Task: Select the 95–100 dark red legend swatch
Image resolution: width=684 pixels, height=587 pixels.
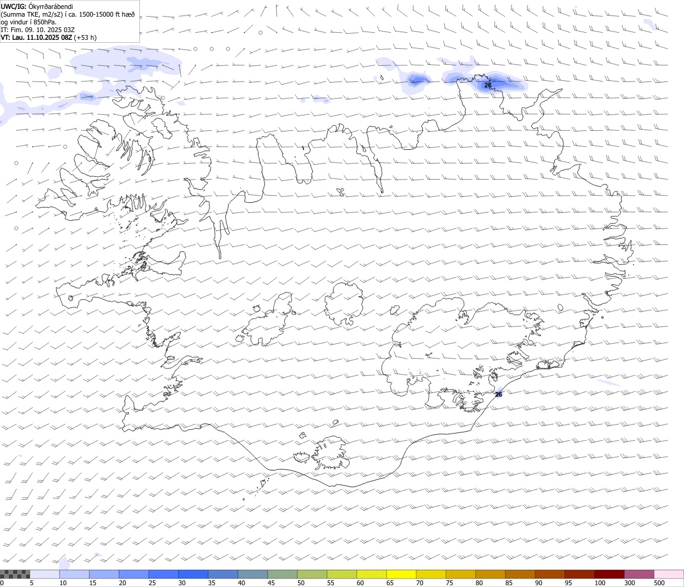Action: (579, 574)
